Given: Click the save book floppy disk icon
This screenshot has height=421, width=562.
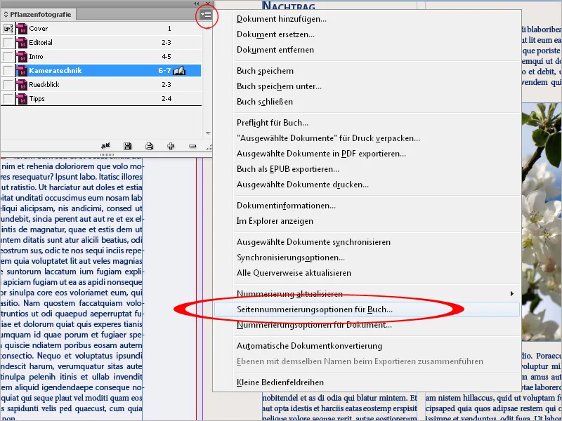Looking at the screenshot, I should pos(127,146).
